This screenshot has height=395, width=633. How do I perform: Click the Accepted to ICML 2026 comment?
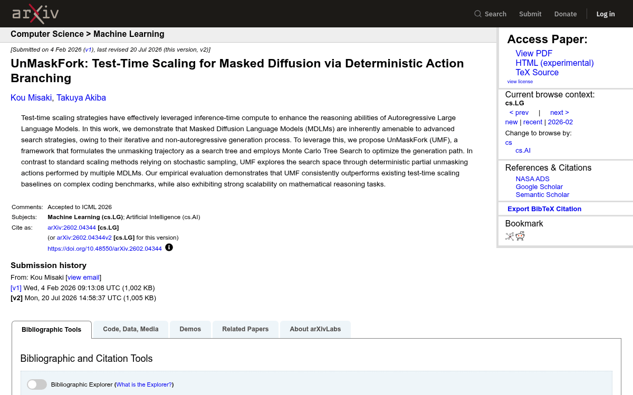point(80,208)
